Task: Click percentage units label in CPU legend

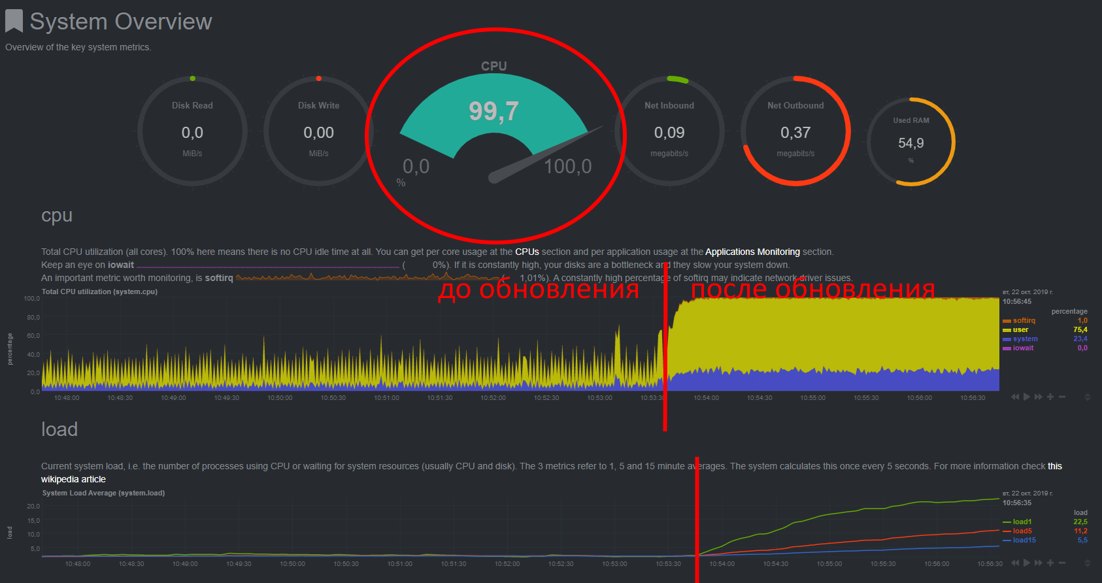Action: pyautogui.click(x=1069, y=311)
